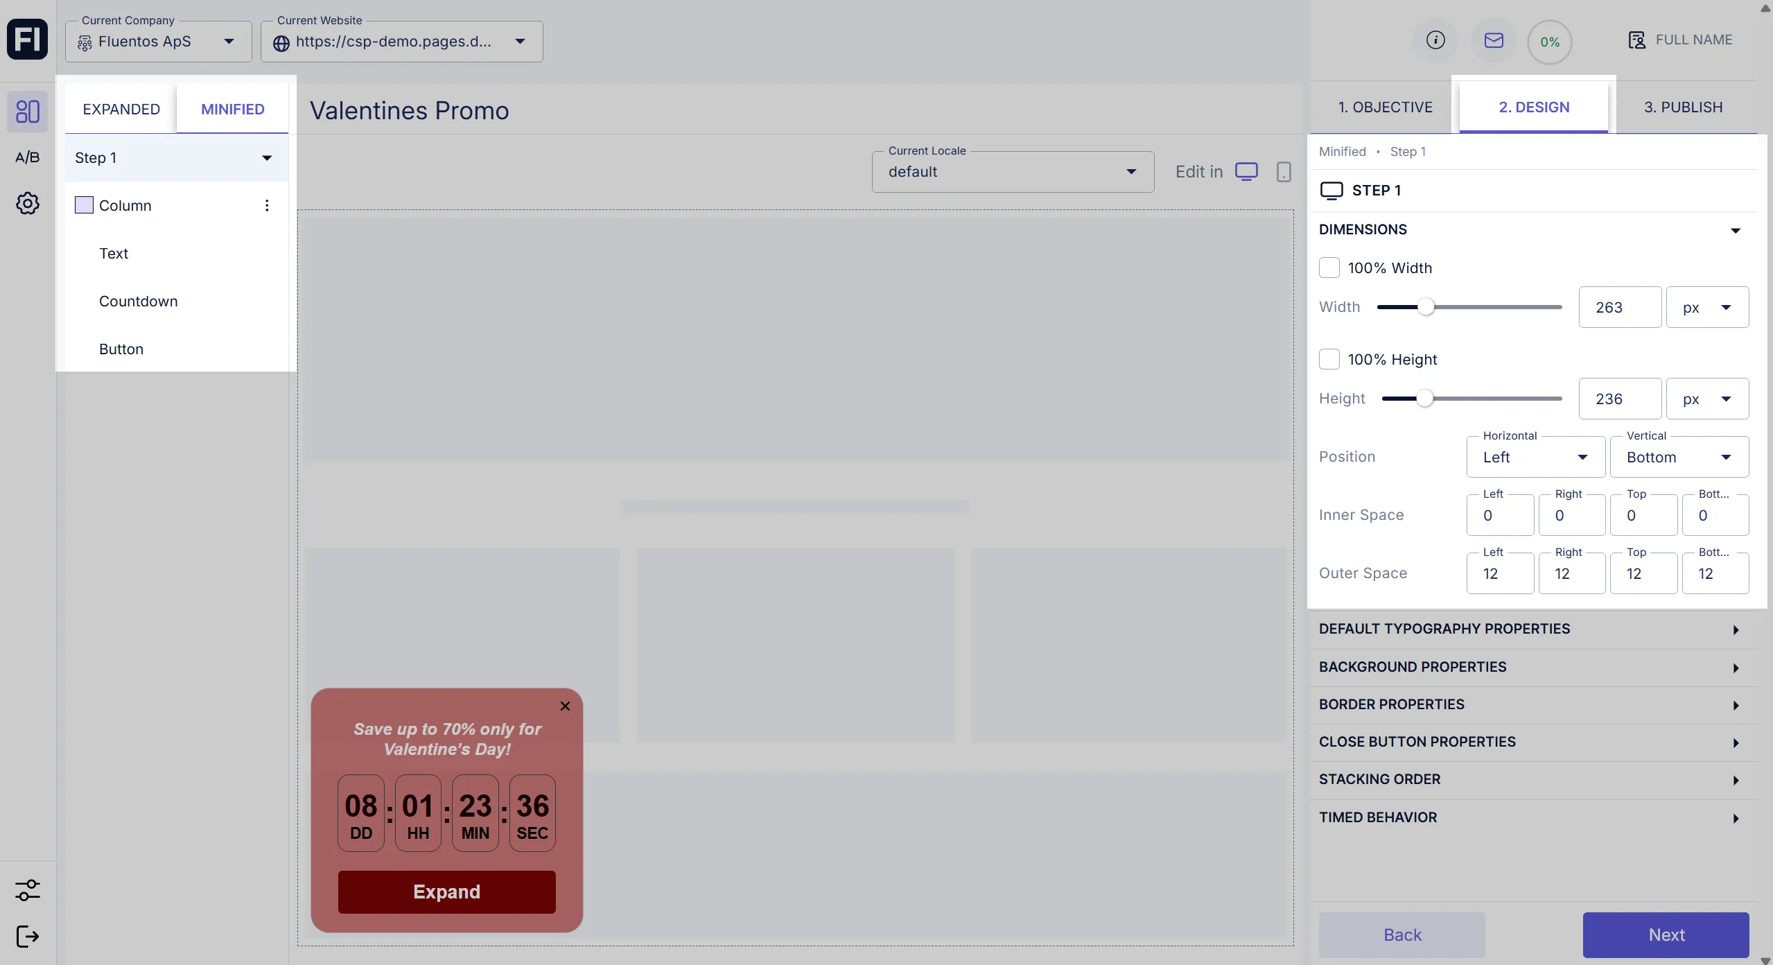This screenshot has height=965, width=1773.
Task: Open Horizontal position dropdown
Action: click(1535, 457)
